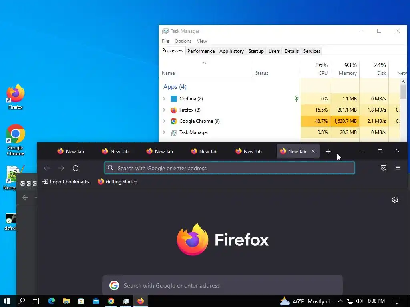Open Task Manager Options menu
The width and height of the screenshot is (410, 307).
pos(183,41)
